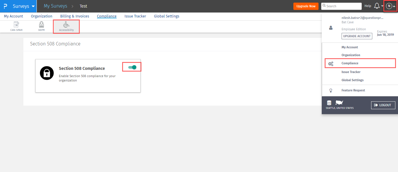The image size is (398, 172).
Task: Open the dropdown arrow beside the bell
Action: [382, 6]
